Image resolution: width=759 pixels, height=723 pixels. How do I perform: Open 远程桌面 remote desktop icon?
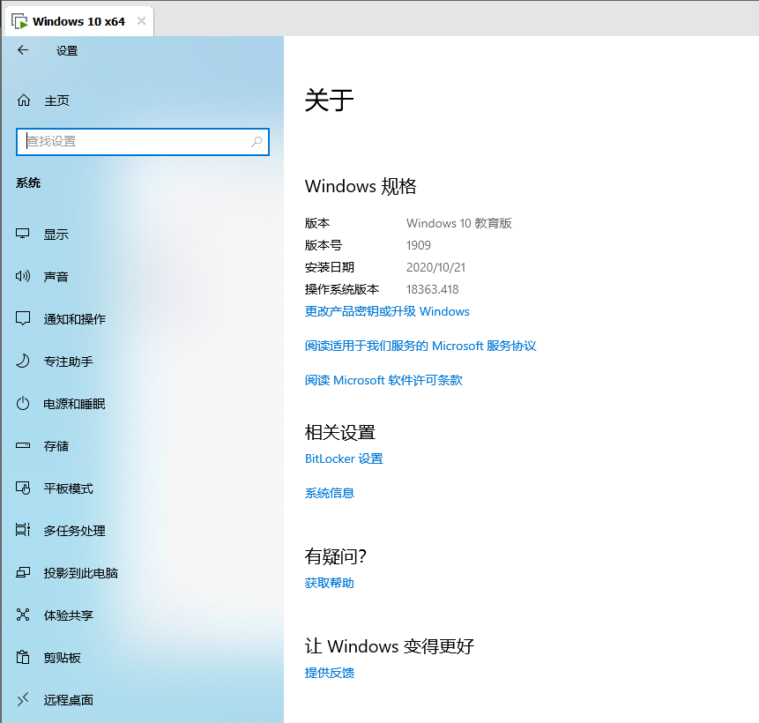24,699
